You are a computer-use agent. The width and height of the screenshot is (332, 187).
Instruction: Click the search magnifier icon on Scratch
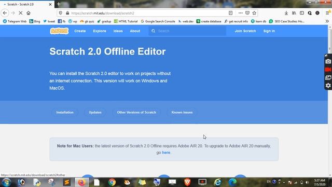154,31
